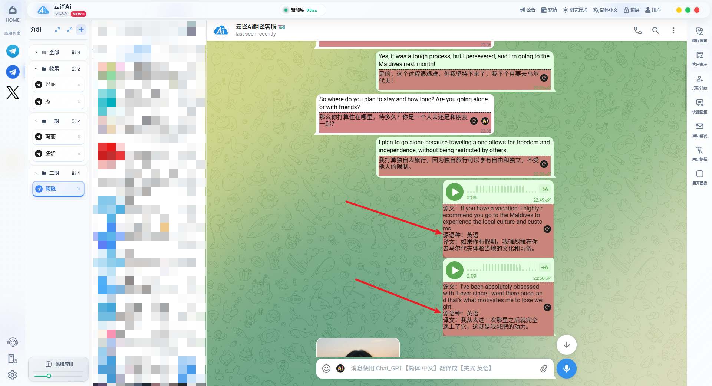Expand the 全部 group
The image size is (712, 386).
36,52
